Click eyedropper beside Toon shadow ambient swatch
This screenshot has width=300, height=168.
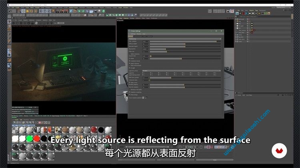pyautogui.click(x=146, y=98)
